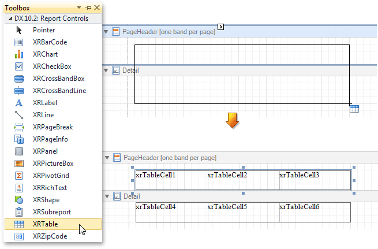
Task: Click the XRSubreport toolbox entry text
Action: 52,212
